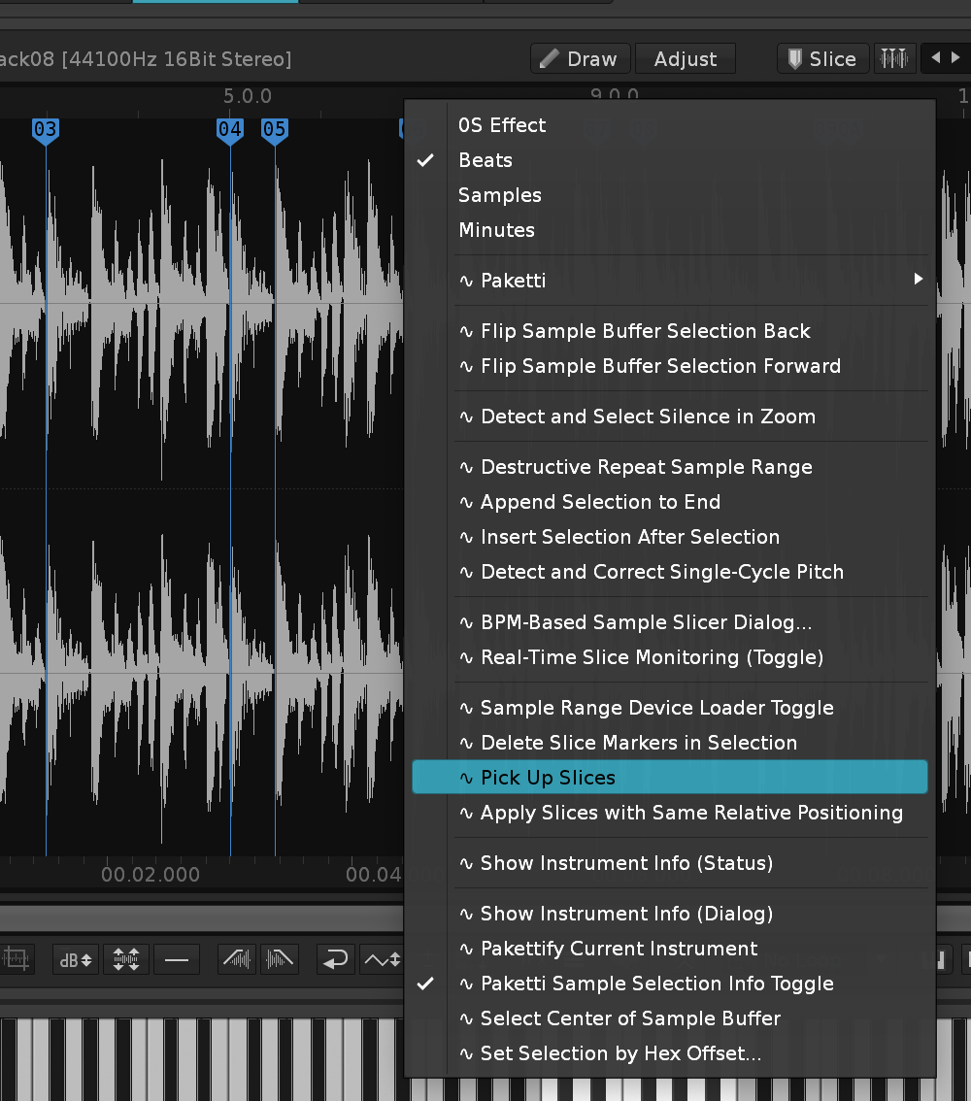The image size is (971, 1101).
Task: Click the DC offset wave icon
Action: tap(381, 960)
